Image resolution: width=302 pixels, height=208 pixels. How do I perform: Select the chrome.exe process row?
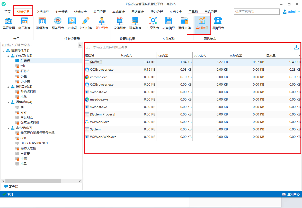(x=99, y=77)
